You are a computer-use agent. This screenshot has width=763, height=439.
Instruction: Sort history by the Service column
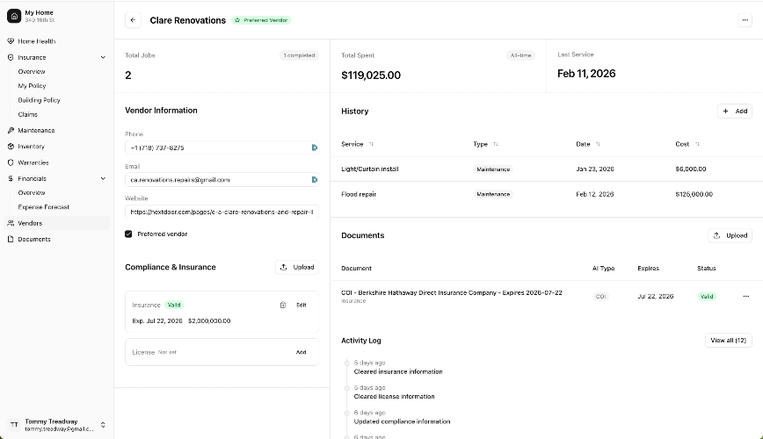point(370,144)
